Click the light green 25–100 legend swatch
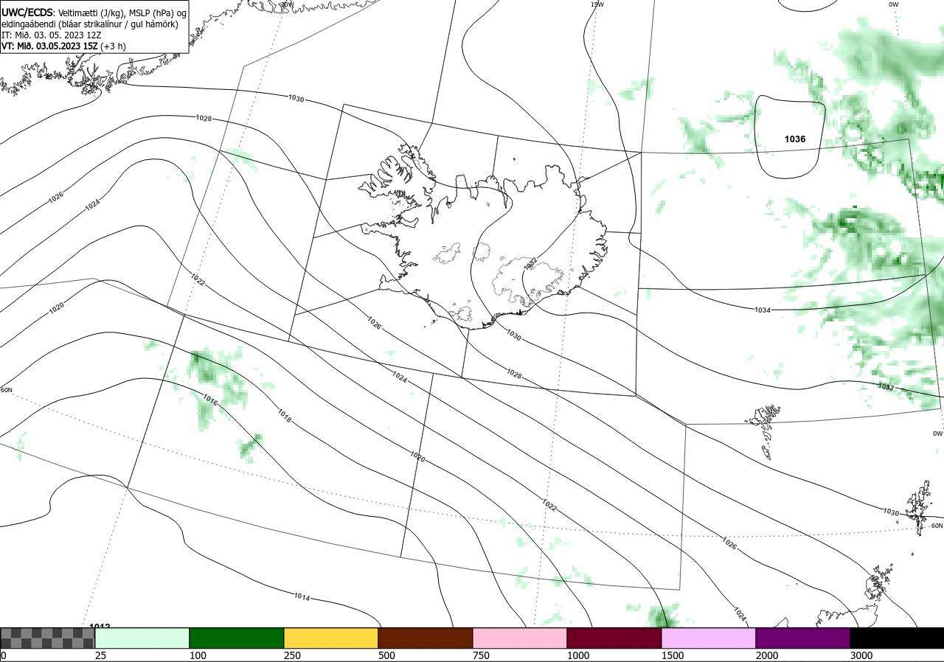The height and width of the screenshot is (662, 944). click(x=142, y=638)
